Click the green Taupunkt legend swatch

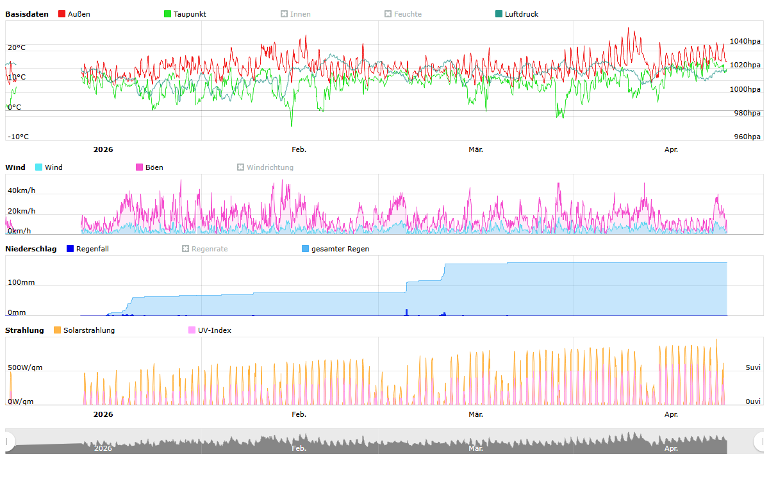click(168, 14)
